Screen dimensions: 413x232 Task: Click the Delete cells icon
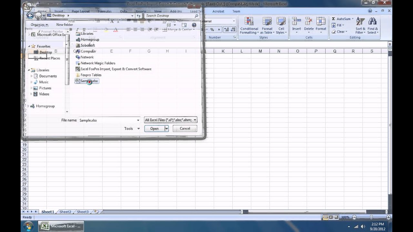[x=309, y=22]
